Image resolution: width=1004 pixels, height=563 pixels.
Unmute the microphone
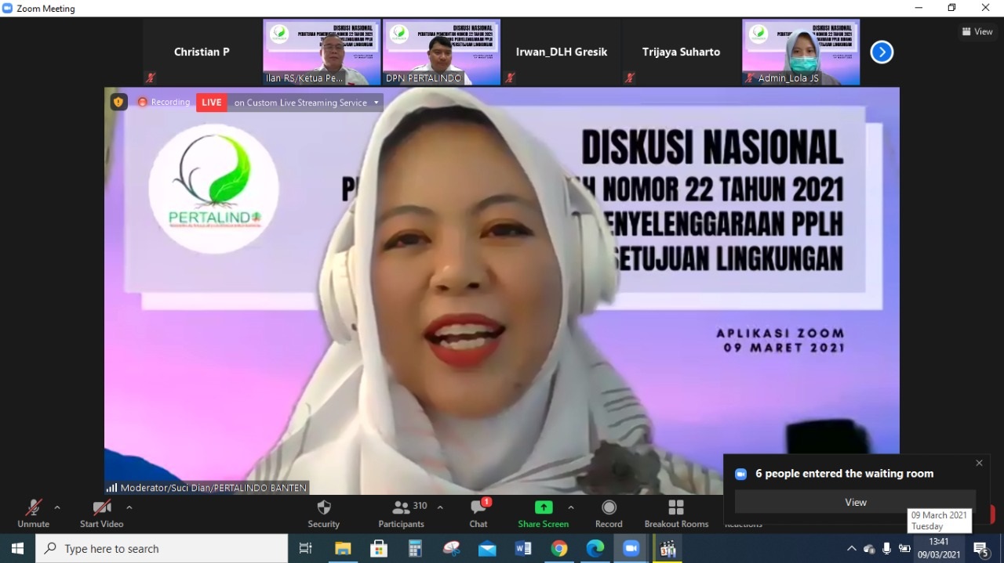33,507
